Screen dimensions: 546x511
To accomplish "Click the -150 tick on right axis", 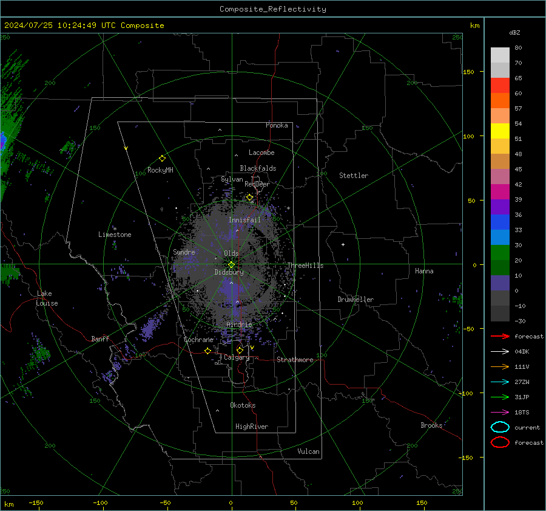I will [x=467, y=458].
